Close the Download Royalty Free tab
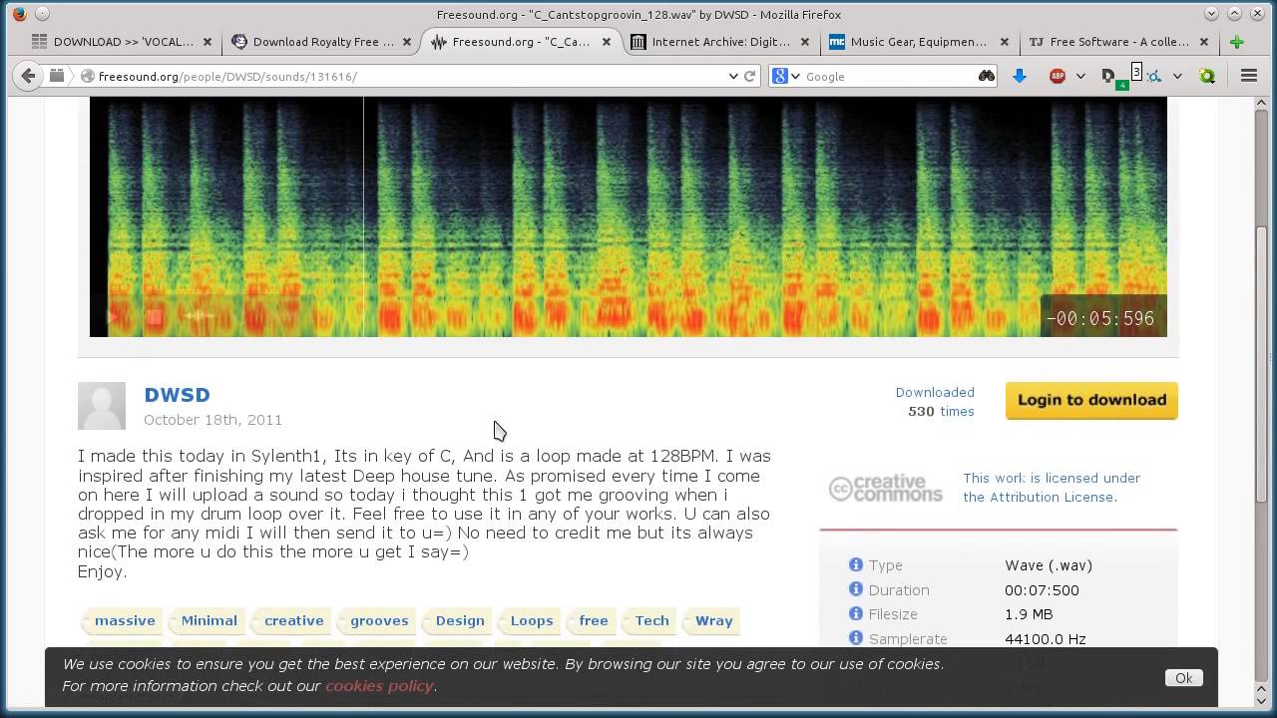Screen dimensions: 1277x718 [x=406, y=42]
